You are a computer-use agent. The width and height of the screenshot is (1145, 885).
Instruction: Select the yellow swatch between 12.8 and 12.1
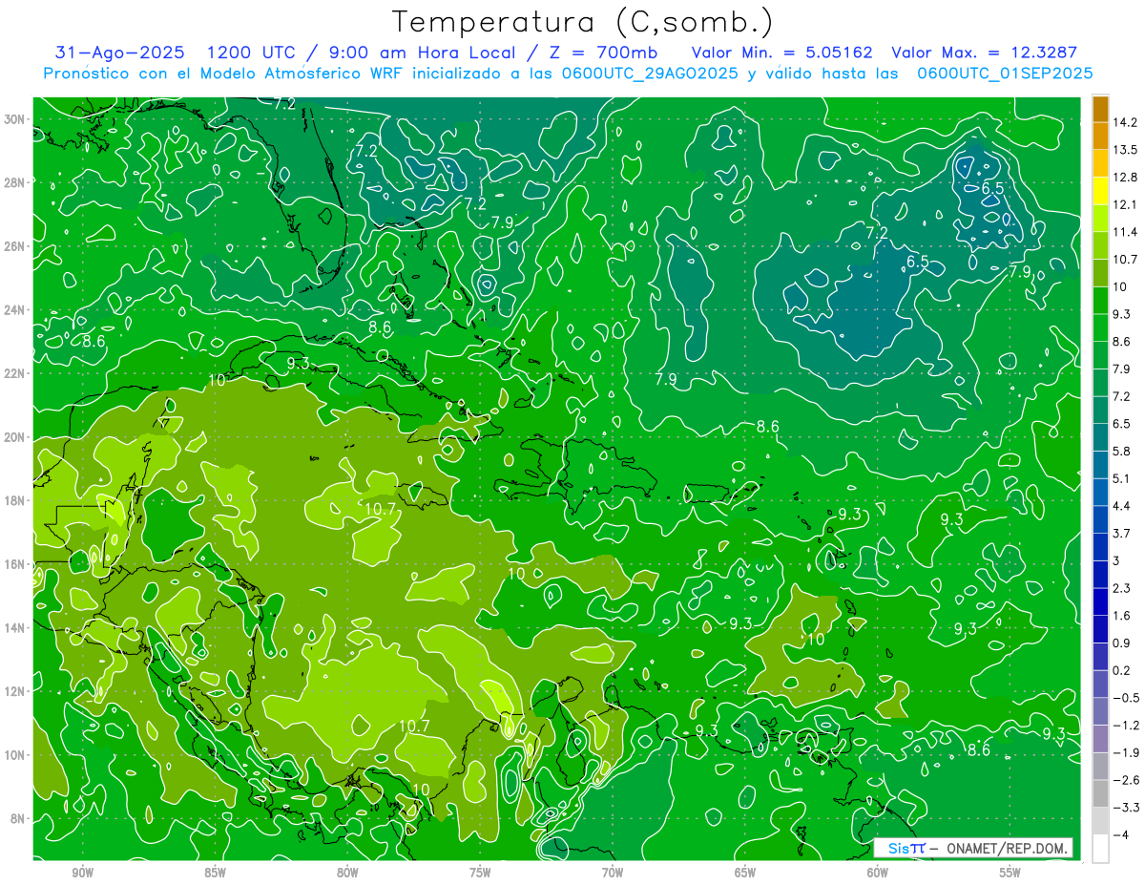pos(1100,191)
